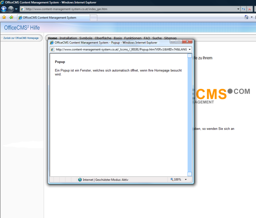Click the Home page icon in toolbar
Screen dimensions: 256x218
tap(246, 17)
